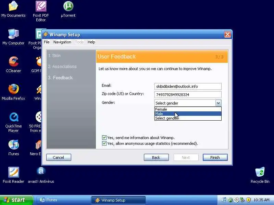Click the Cancel button
Viewport: 274px width, 205px height.
click(59, 158)
